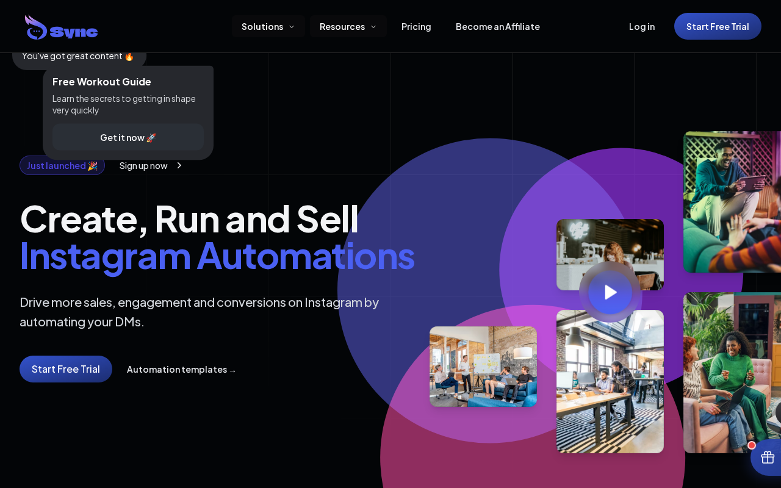Open the Automation templates link
This screenshot has height=488, width=781.
coord(181,369)
